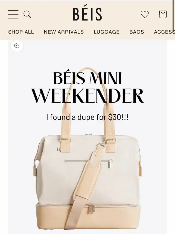
Task: Open the shopping bag cart icon
Action: tap(163, 14)
